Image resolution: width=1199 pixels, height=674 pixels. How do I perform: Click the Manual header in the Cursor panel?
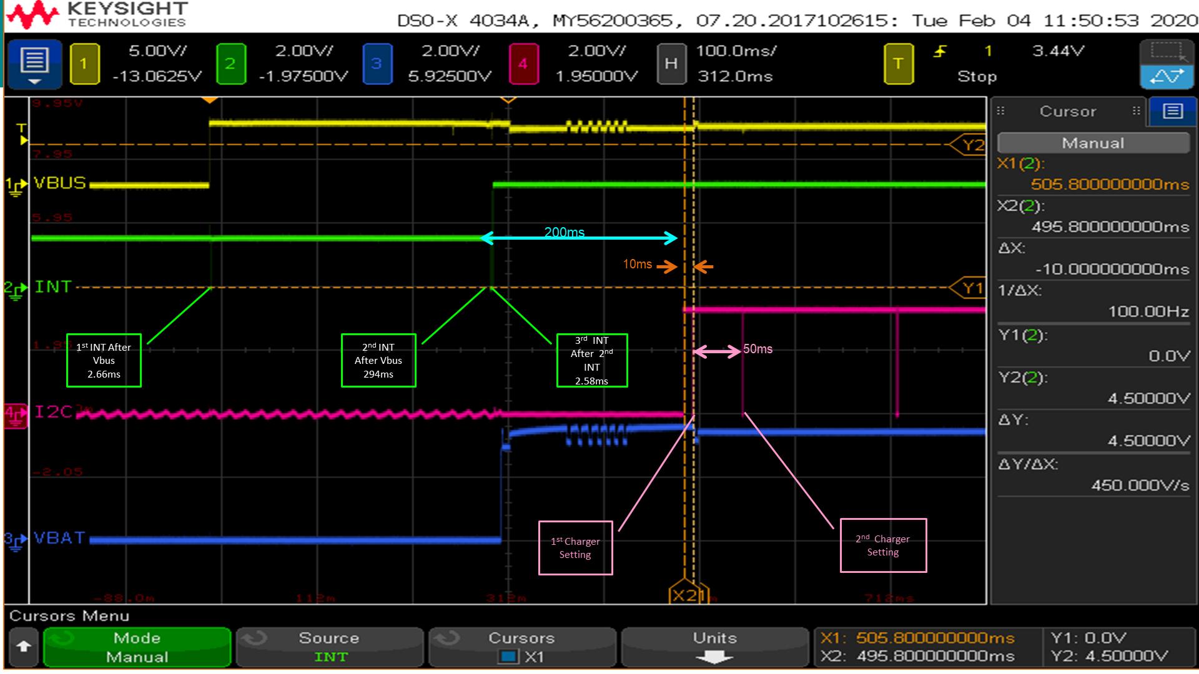pyautogui.click(x=1093, y=144)
